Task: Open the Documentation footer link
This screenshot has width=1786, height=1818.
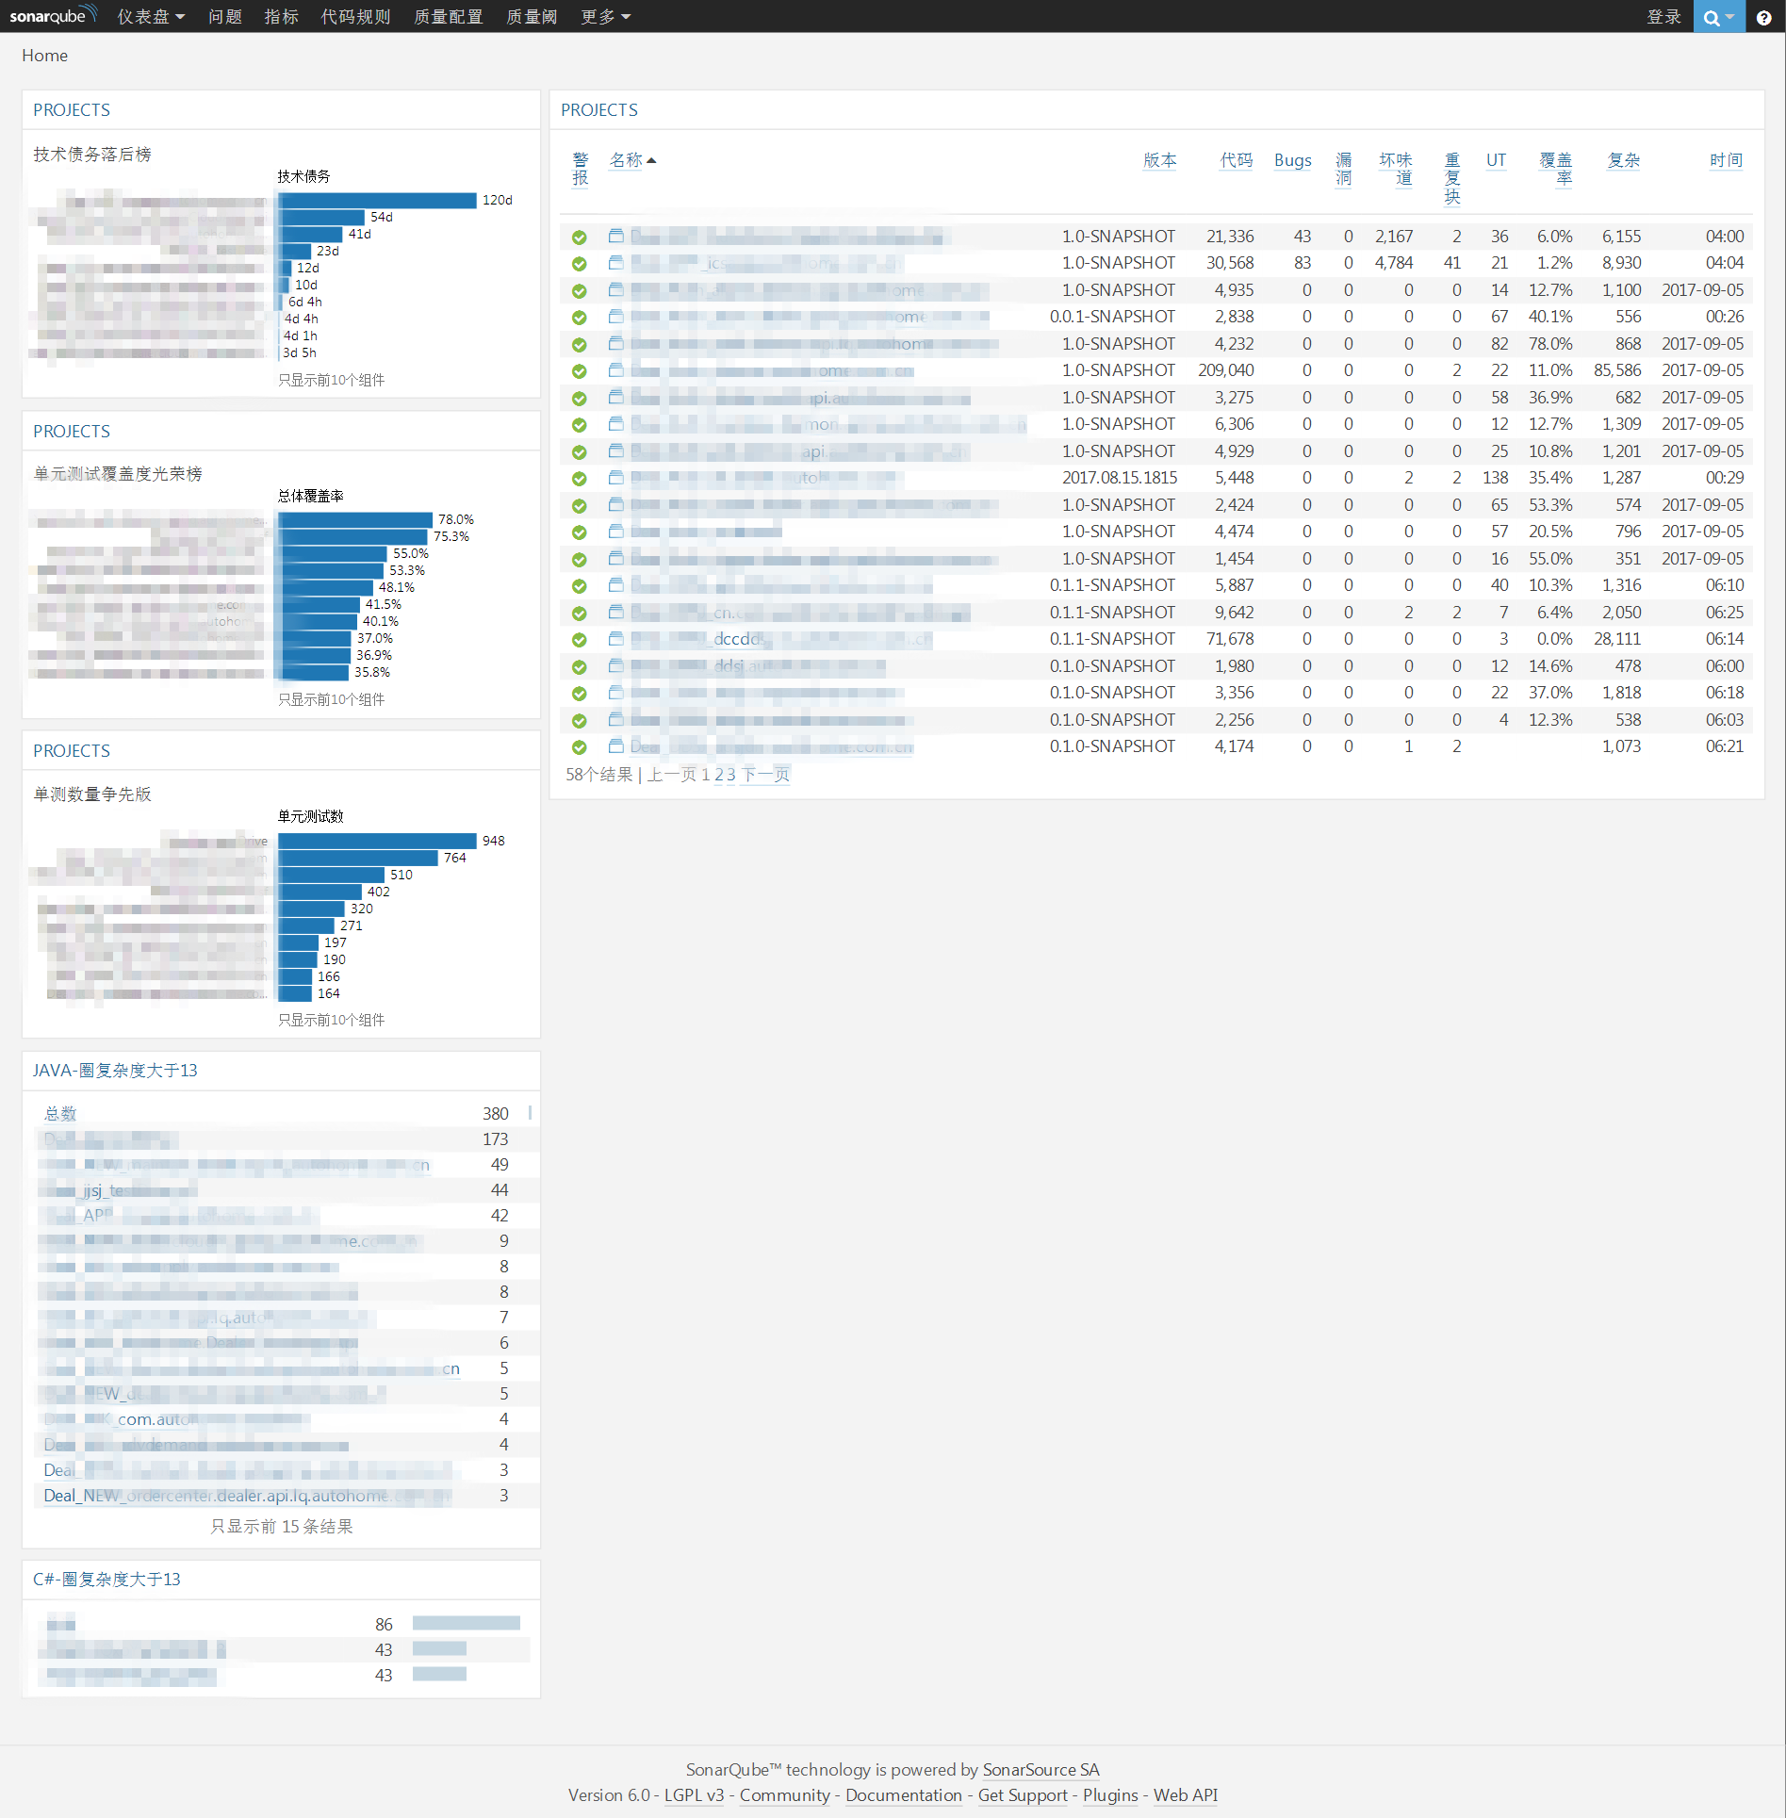Action: click(x=903, y=1795)
